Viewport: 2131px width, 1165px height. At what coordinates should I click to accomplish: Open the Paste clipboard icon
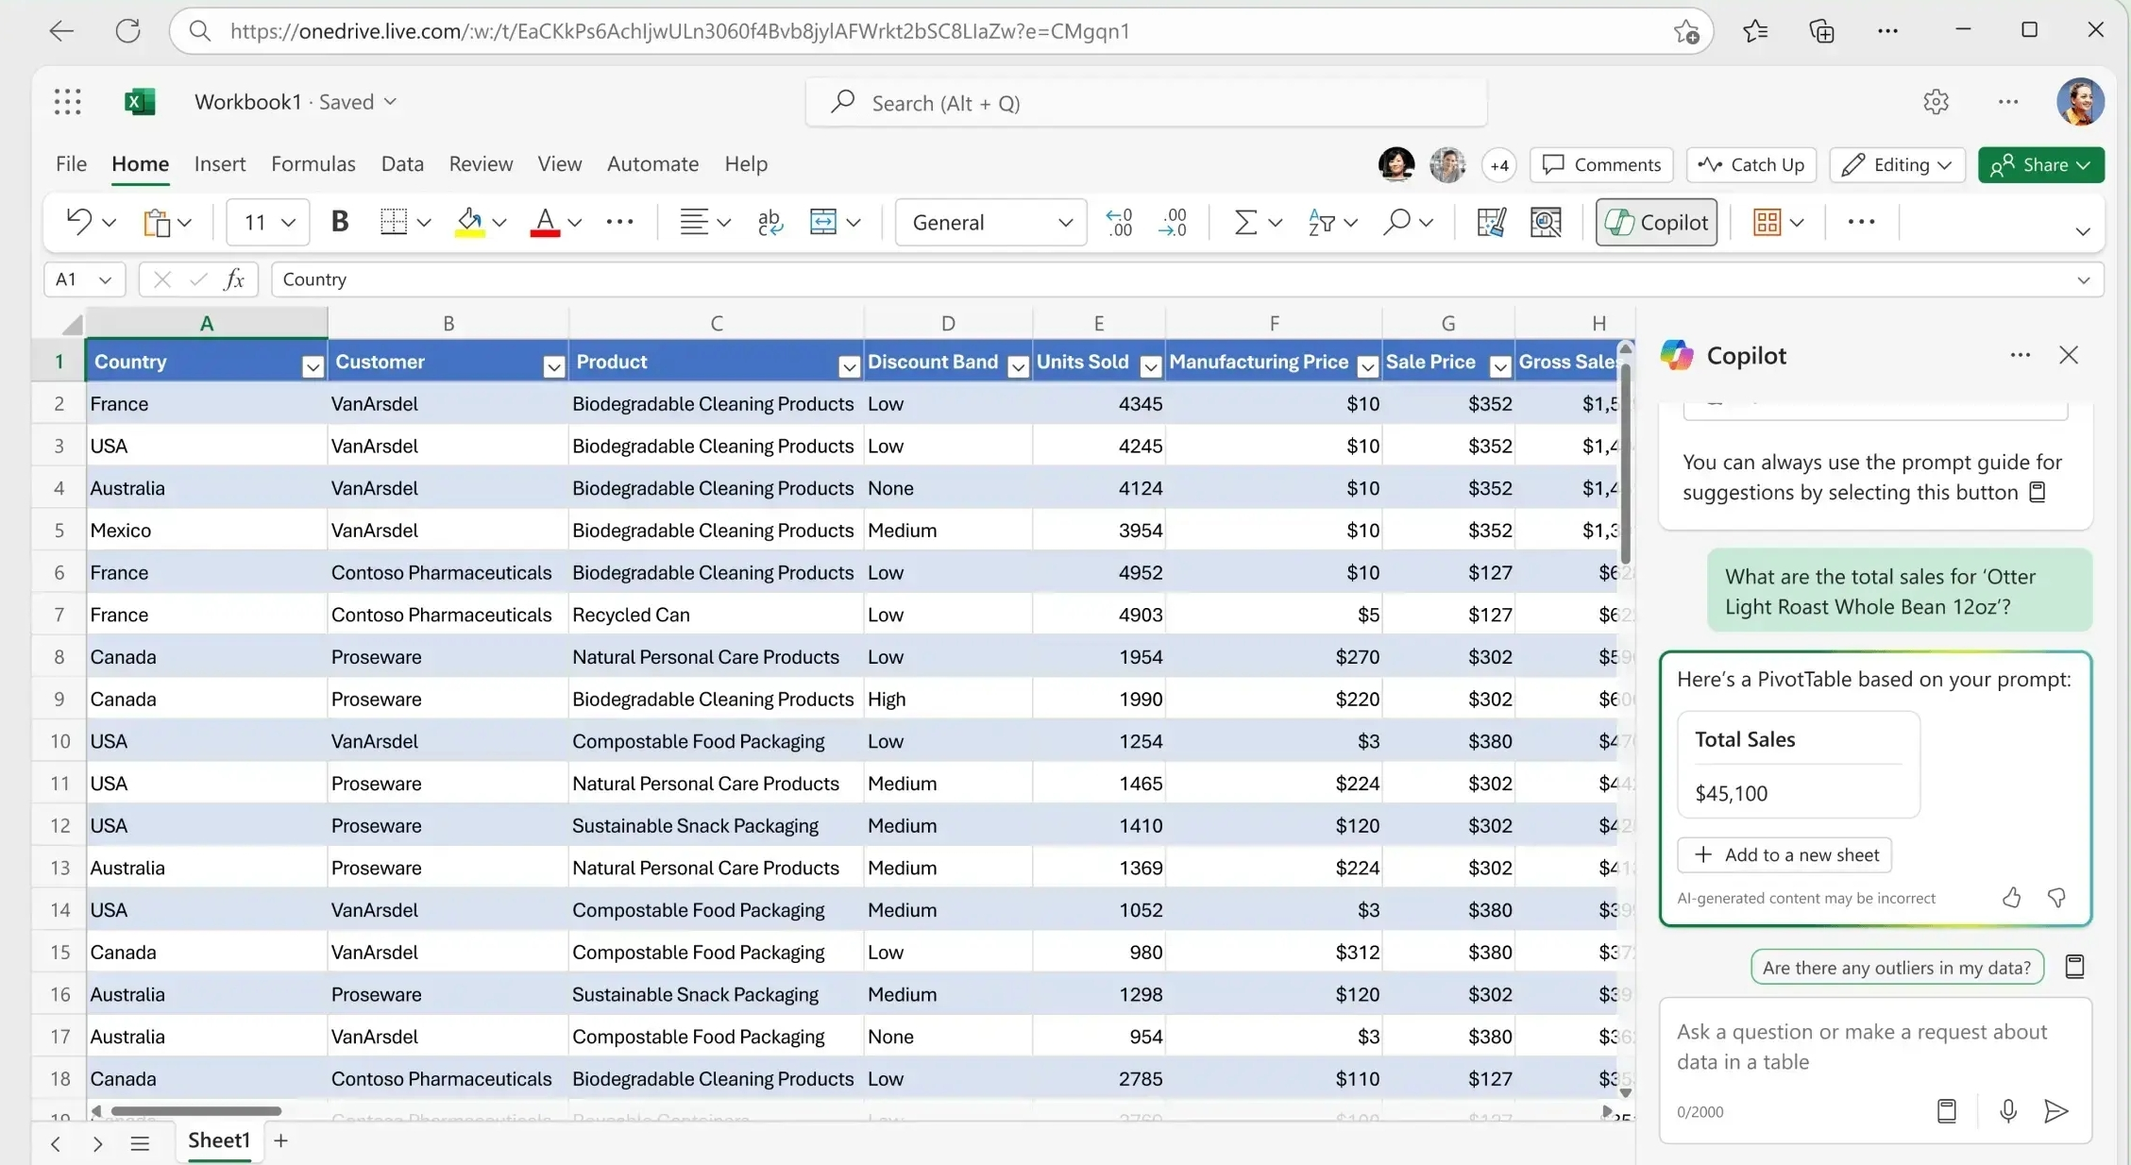pos(159,221)
